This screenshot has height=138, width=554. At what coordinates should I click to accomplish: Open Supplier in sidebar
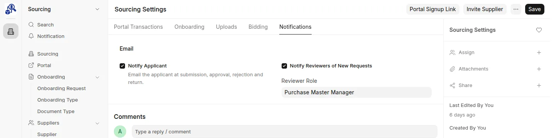point(47,134)
